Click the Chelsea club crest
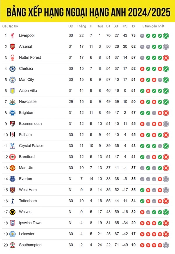This screenshot has height=254, width=175. (13, 69)
